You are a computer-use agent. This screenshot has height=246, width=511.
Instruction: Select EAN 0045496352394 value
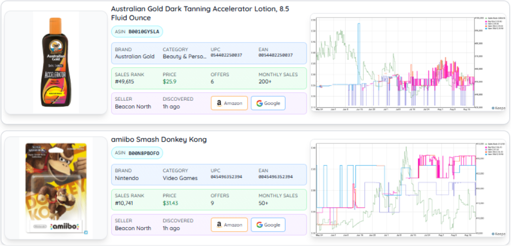coord(275,177)
